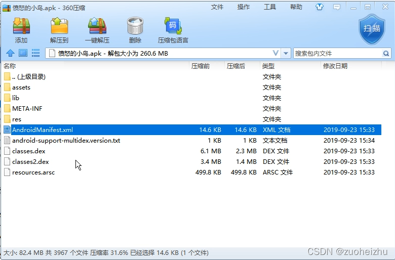Image resolution: width=395 pixels, height=260 pixels.
Task: Click the res folder icon
Action: (x=7, y=119)
